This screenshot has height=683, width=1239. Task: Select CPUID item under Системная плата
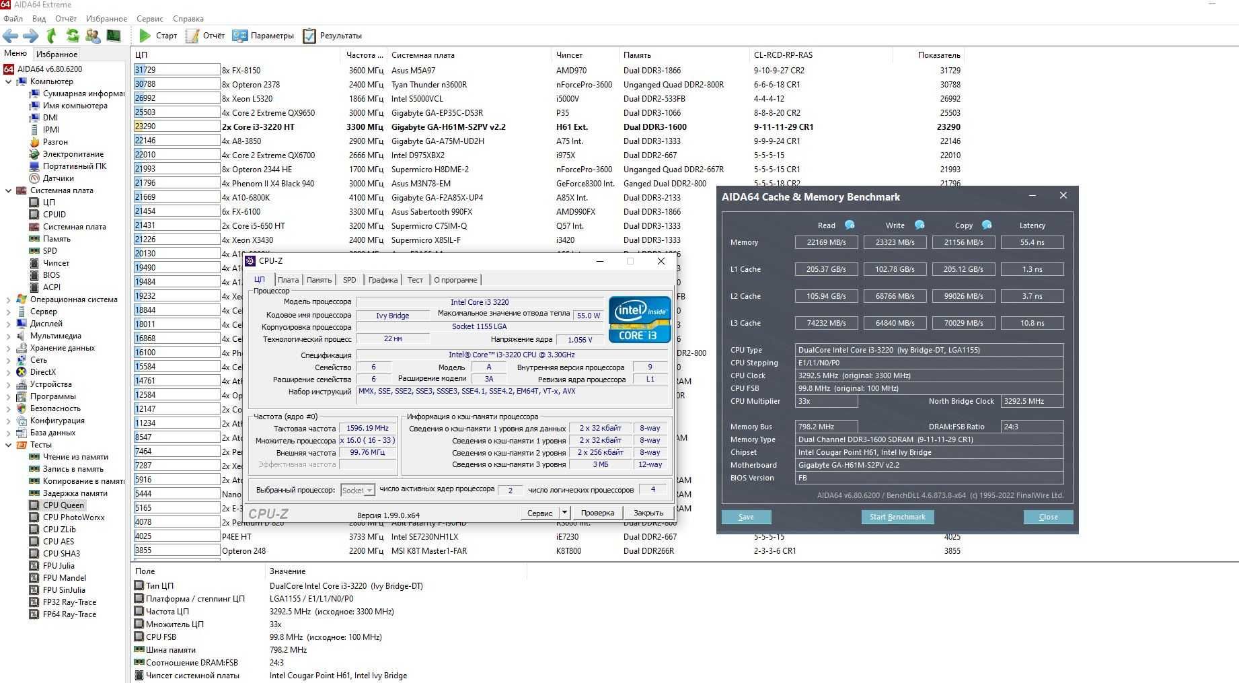[54, 215]
